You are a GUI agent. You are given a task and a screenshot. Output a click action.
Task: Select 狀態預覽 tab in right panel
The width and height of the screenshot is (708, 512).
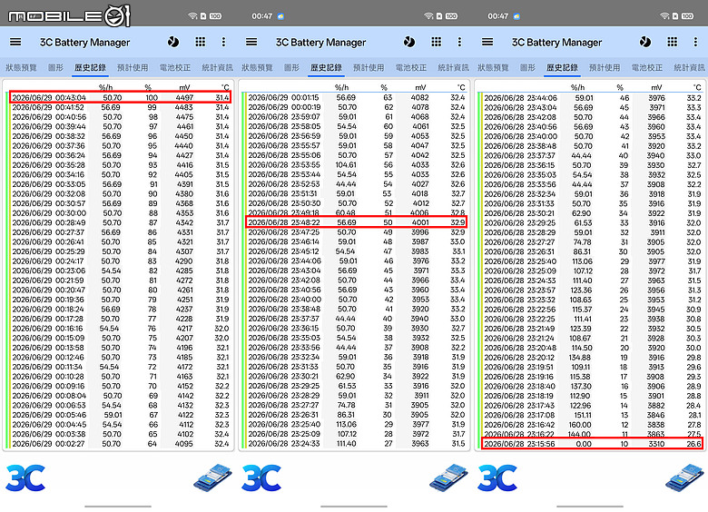[x=493, y=67]
